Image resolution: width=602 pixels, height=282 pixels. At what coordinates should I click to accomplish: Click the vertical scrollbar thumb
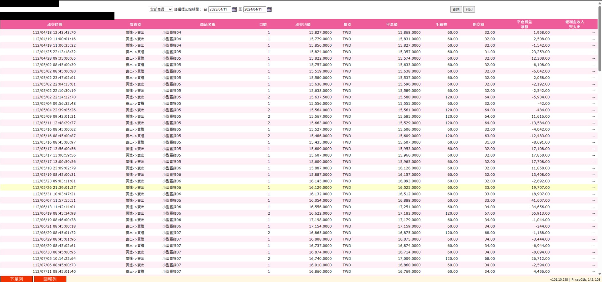coord(600,38)
